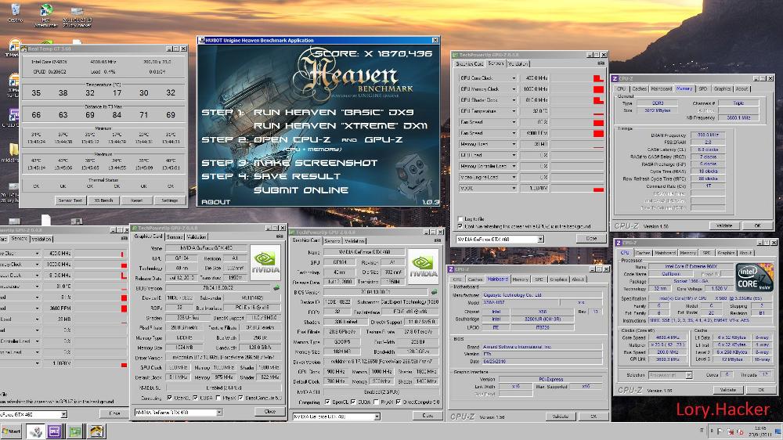Toggle Continue refreshing in background checkbox in upper GPU-Z
The image size is (783, 440).
460,226
